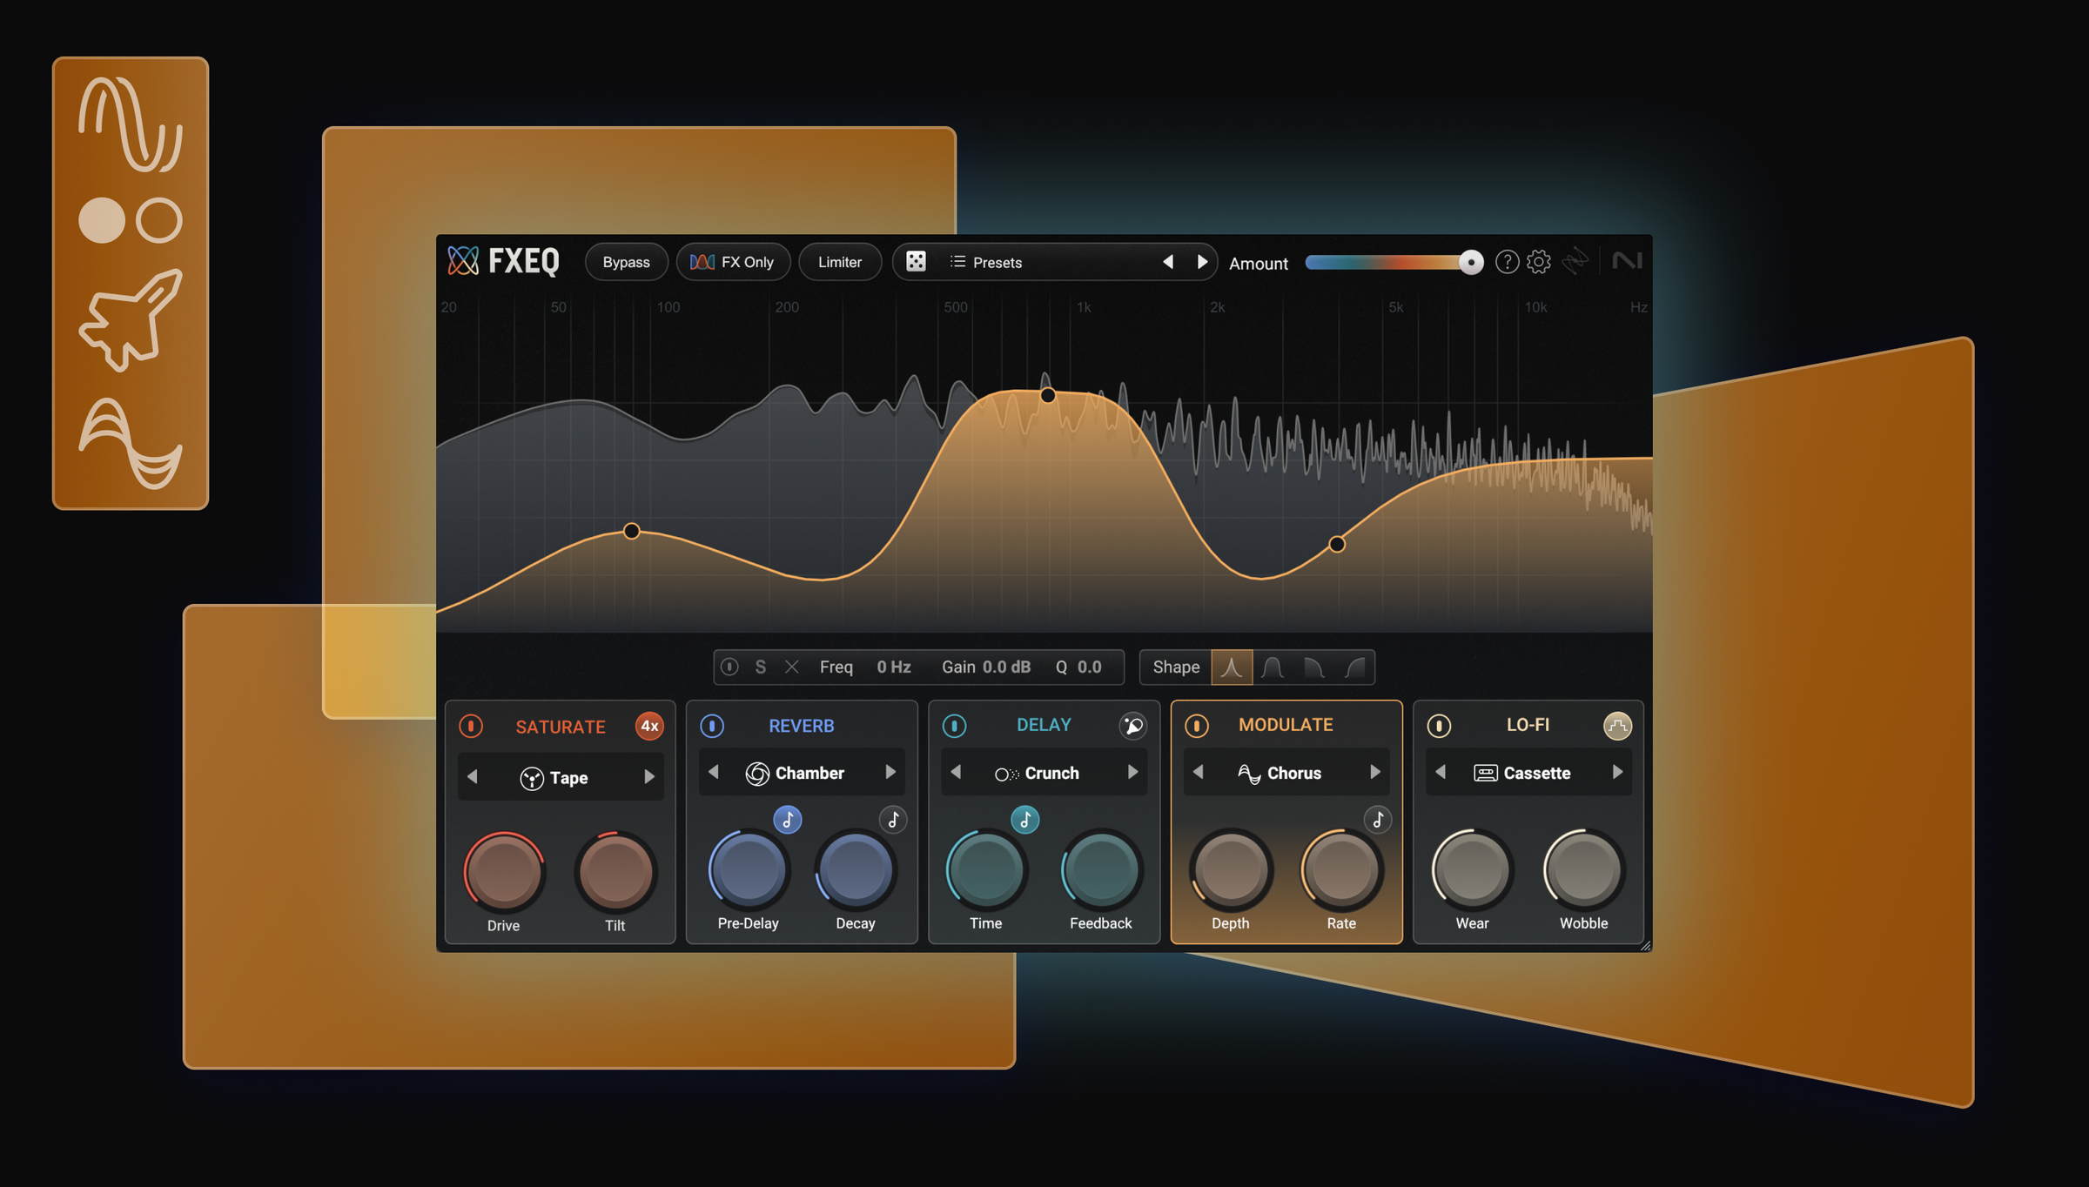This screenshot has width=2089, height=1187.
Task: Click the Q 0.0 value field
Action: click(x=1089, y=667)
